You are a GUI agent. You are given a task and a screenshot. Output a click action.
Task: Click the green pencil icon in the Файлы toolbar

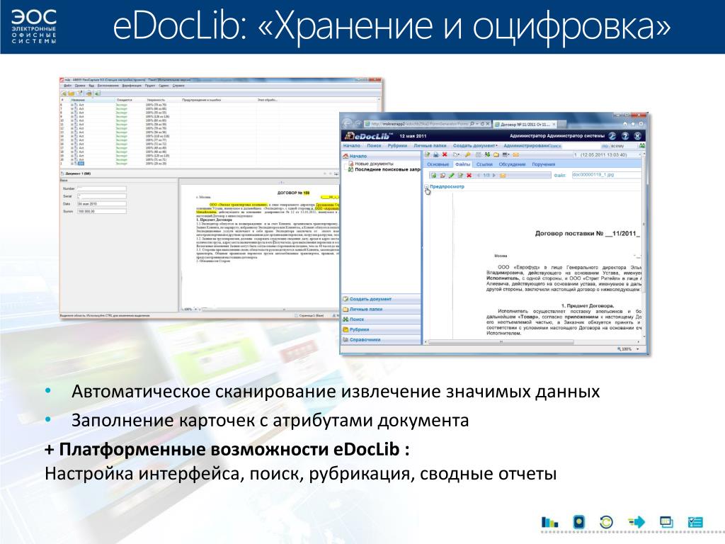click(x=451, y=175)
